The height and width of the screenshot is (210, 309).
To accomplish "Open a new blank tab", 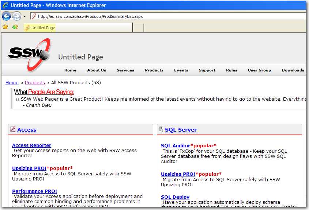I will (138, 28).
